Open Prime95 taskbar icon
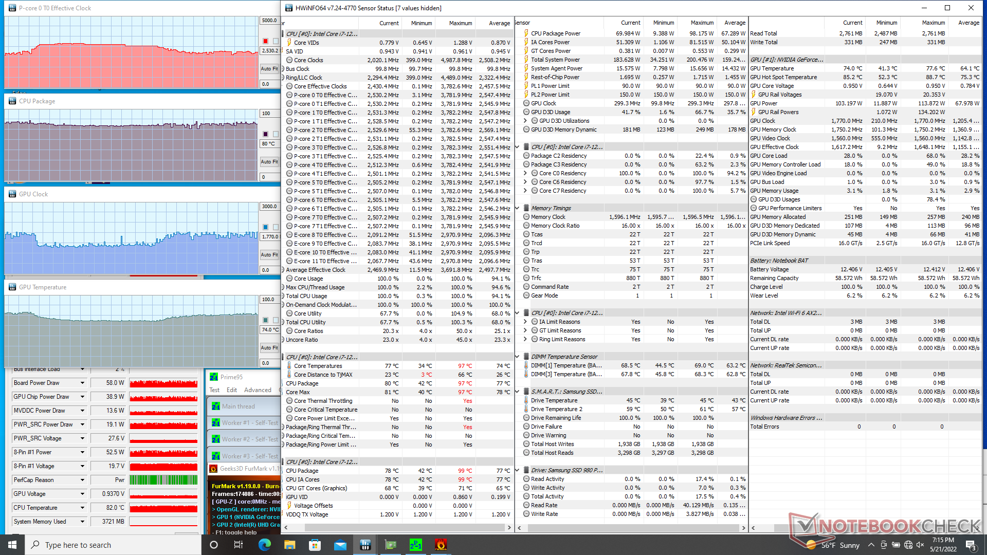987x555 pixels. click(415, 545)
